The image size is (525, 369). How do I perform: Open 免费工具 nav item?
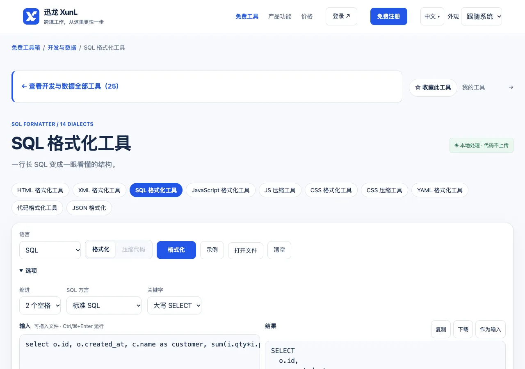tap(247, 16)
